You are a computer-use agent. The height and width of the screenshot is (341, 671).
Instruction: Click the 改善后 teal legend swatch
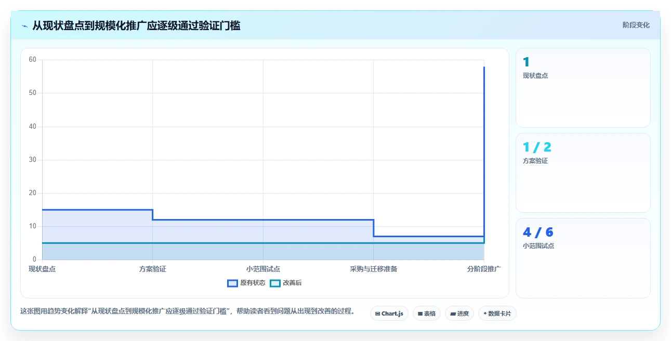pos(275,283)
